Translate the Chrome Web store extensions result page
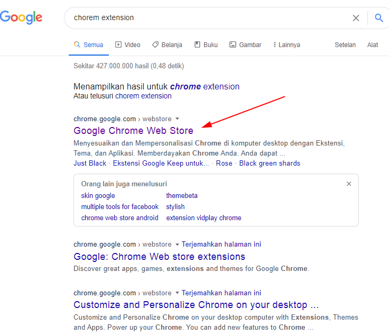This screenshot has width=389, height=335. pos(221,245)
